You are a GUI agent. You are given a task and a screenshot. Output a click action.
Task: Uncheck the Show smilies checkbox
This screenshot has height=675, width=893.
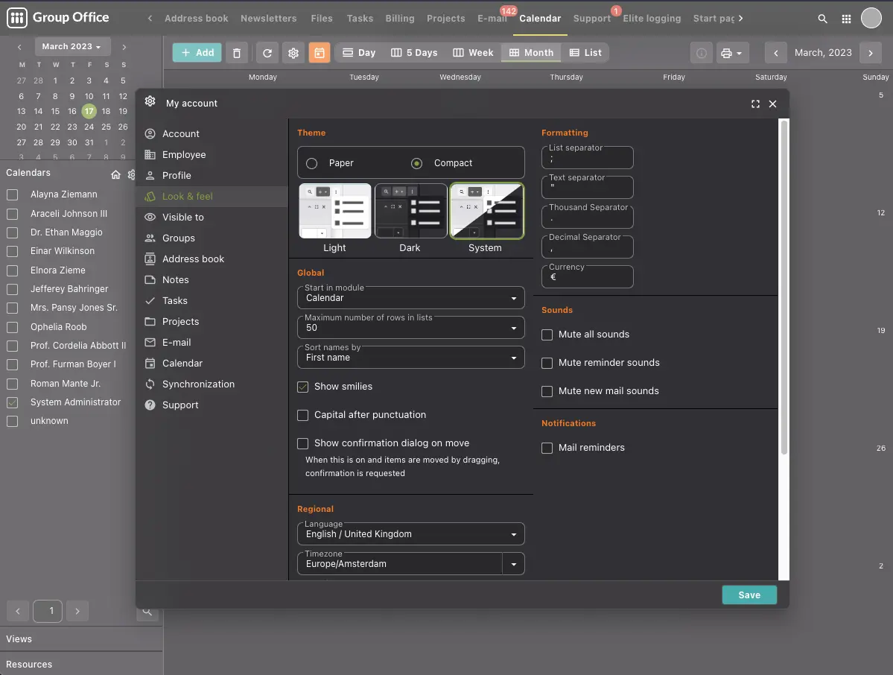[x=303, y=387]
